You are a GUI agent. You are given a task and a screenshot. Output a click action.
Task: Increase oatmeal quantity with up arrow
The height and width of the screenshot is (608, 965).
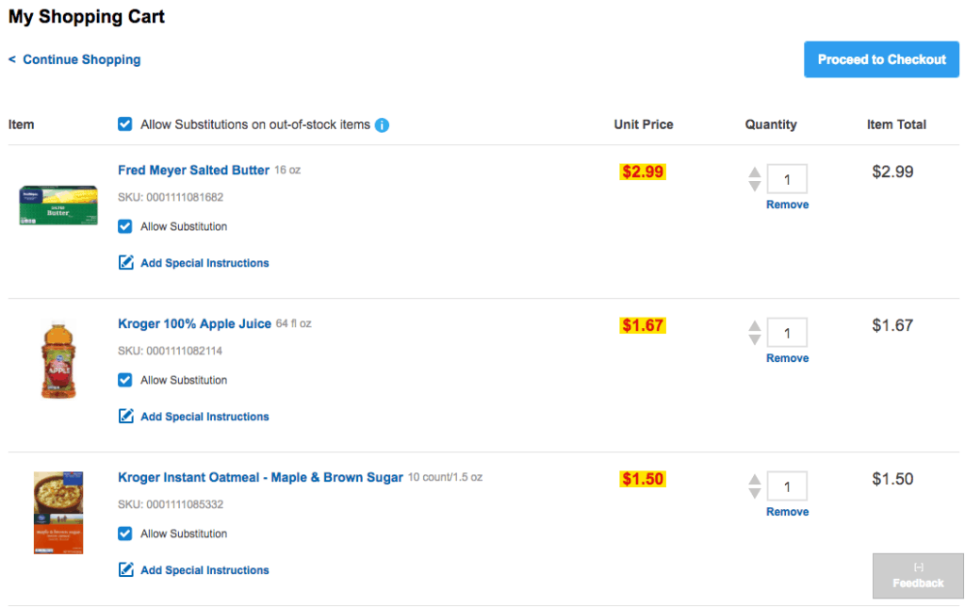[755, 480]
